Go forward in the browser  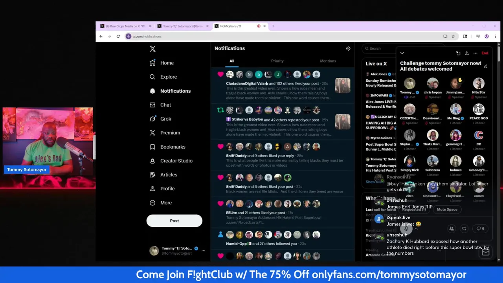click(110, 36)
